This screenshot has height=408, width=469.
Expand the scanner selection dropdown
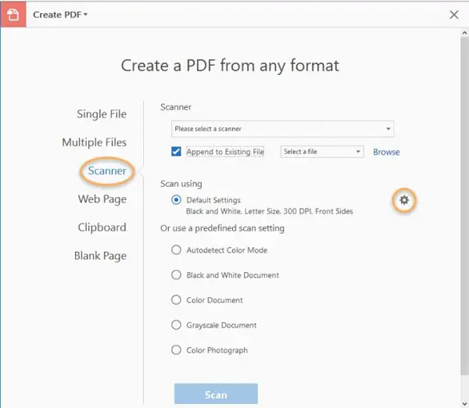388,129
